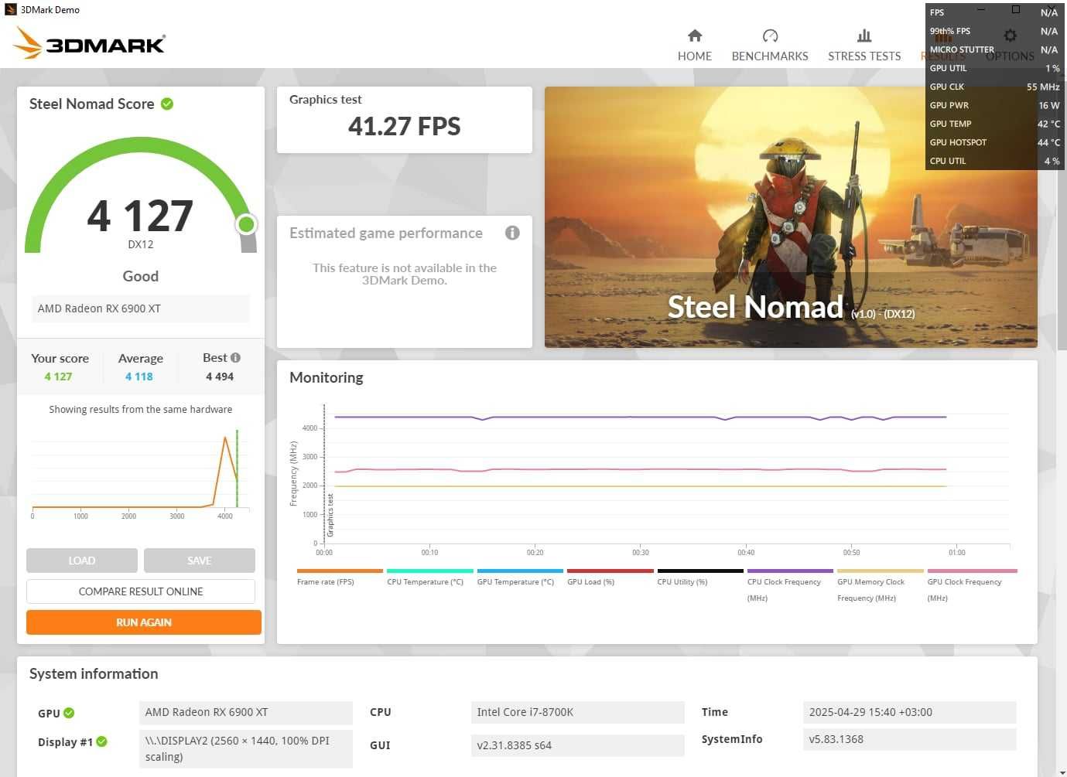Click the AMD Radeon RX 6900 XT score field
Viewport: 1067px width, 777px height.
pyautogui.click(x=141, y=308)
